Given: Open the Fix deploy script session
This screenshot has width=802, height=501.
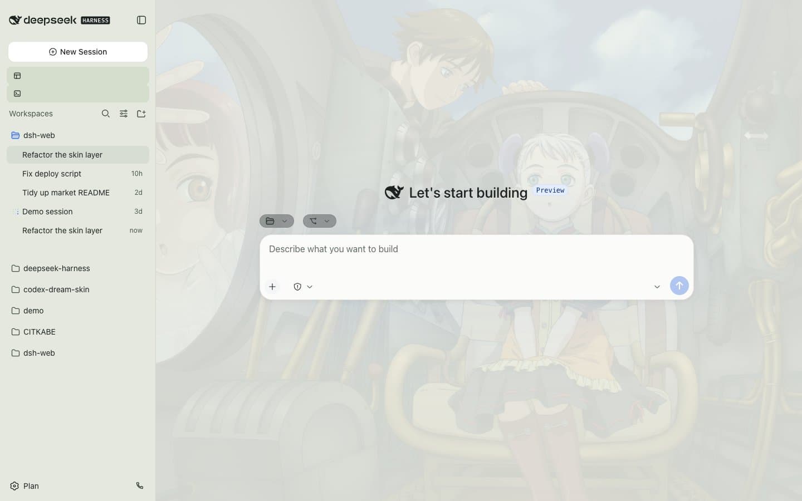Looking at the screenshot, I should [78, 174].
